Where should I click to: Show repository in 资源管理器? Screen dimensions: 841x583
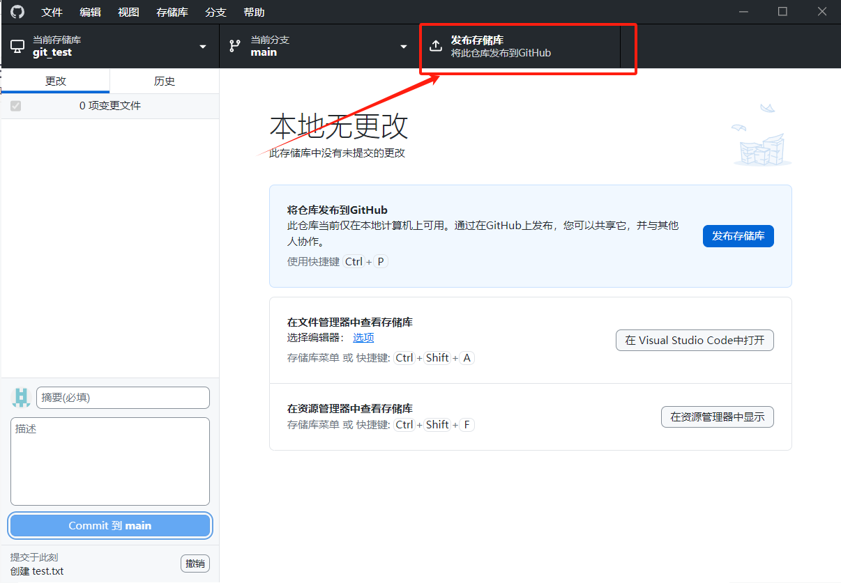[717, 417]
